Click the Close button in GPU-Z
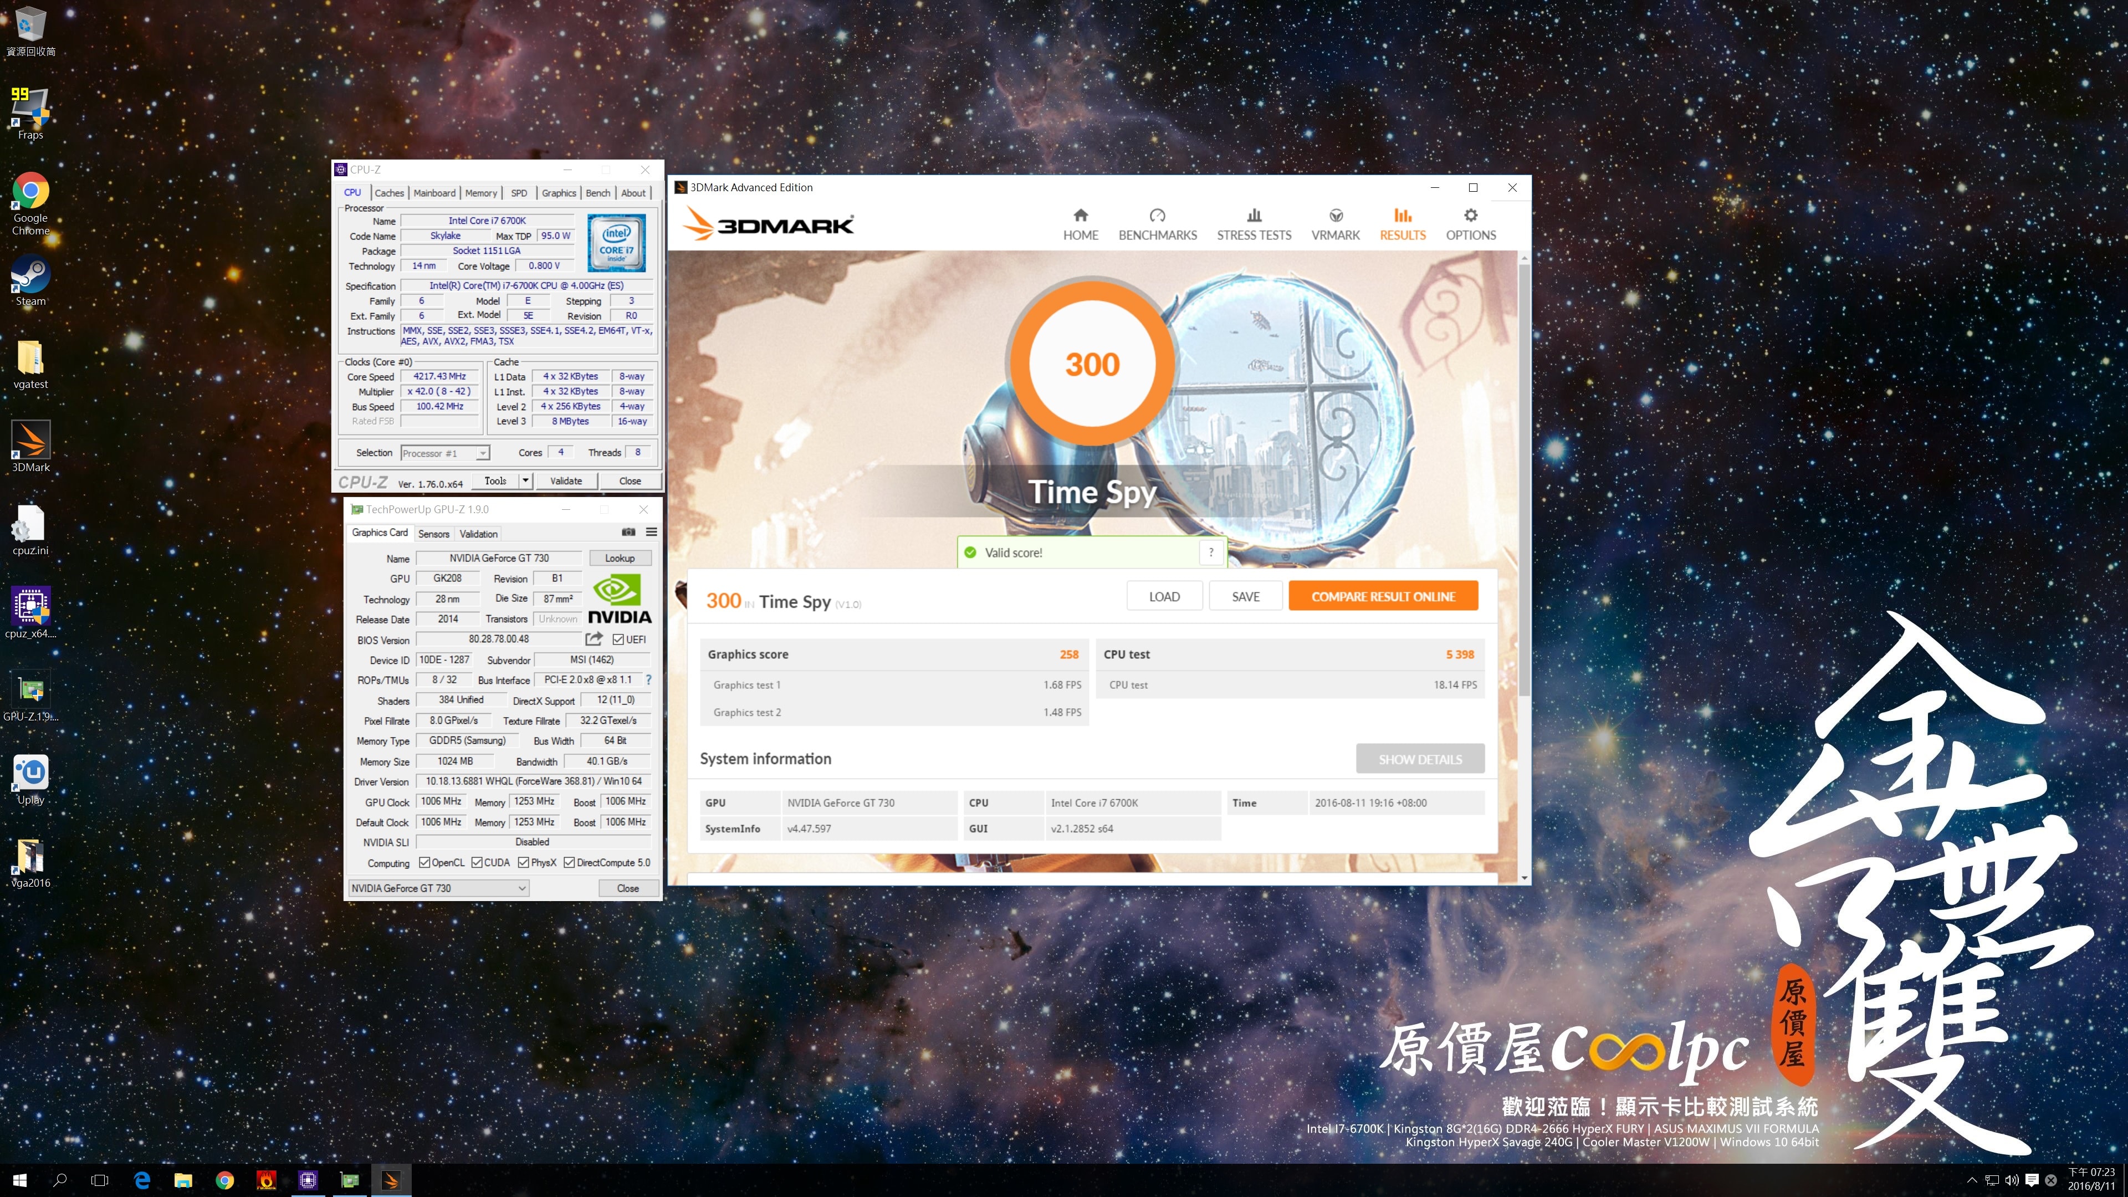 [628, 888]
